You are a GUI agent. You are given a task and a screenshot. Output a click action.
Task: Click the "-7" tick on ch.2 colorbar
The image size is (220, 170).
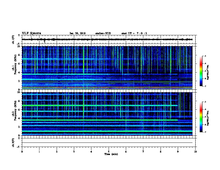tap(205, 132)
